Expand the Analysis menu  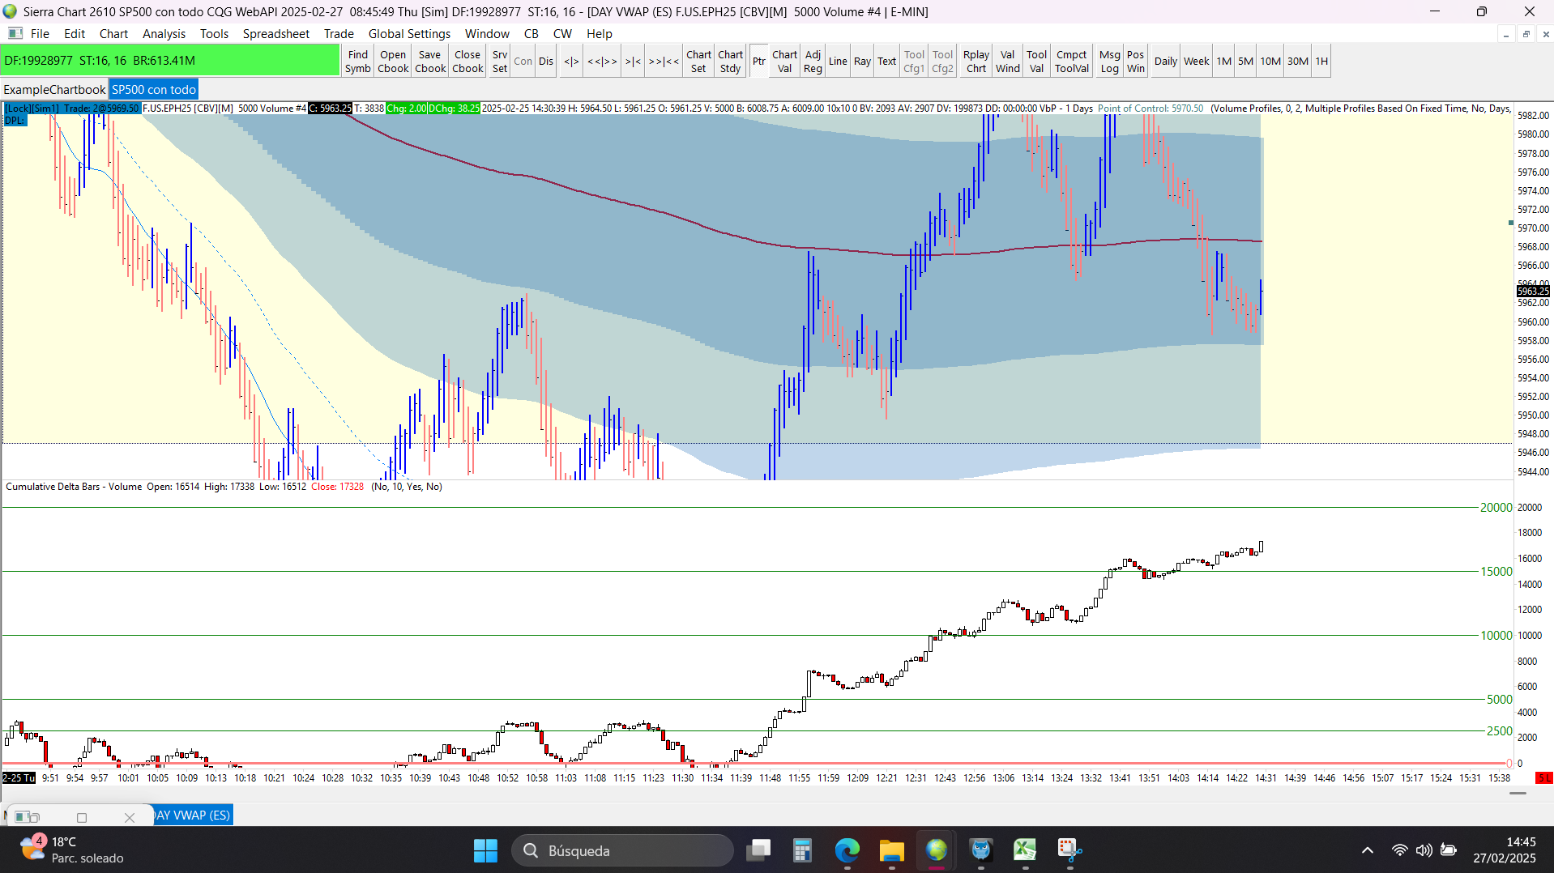pos(164,34)
